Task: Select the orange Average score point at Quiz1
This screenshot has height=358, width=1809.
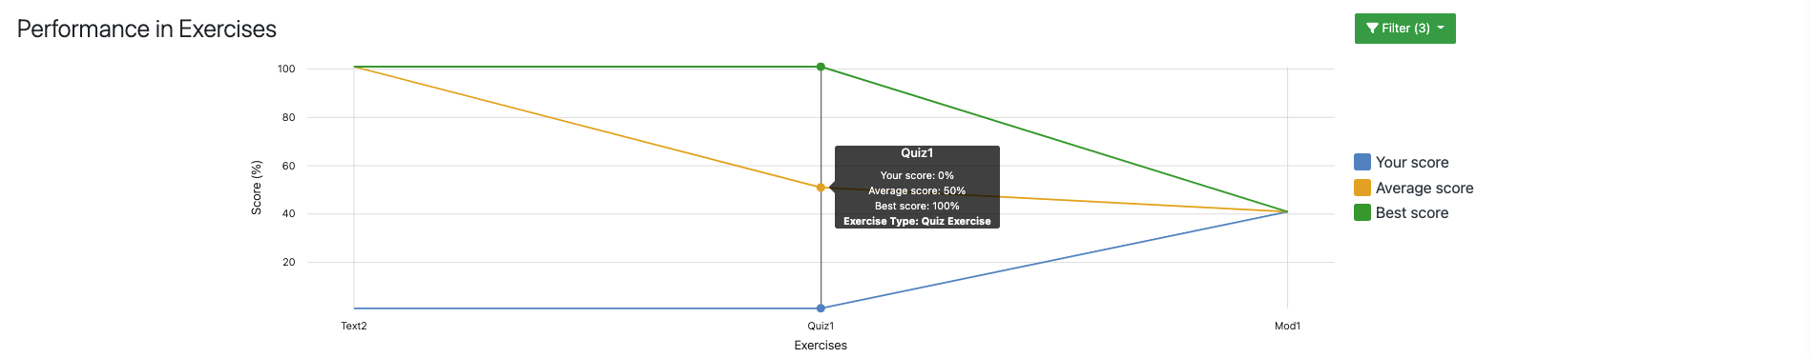Action: pyautogui.click(x=821, y=188)
